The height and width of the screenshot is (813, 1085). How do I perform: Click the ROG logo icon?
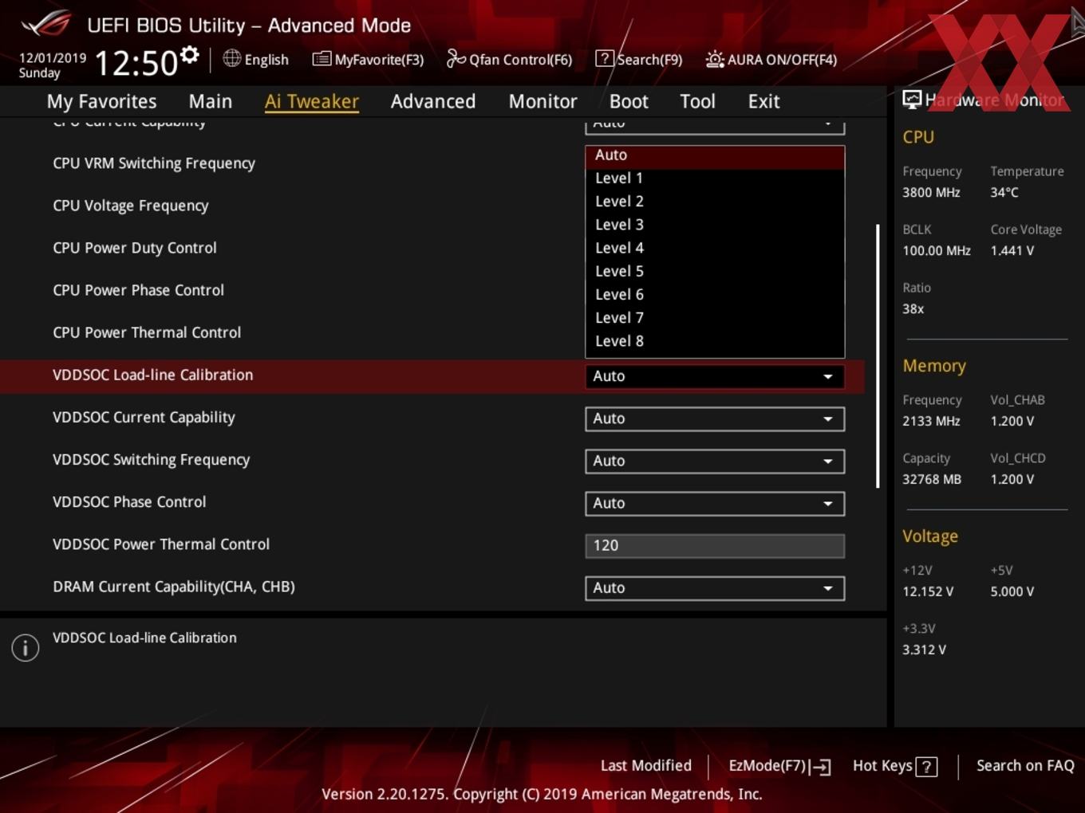[x=46, y=24]
